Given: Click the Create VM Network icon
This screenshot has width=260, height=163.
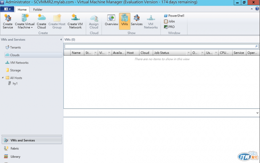Looking at the screenshot, I should click(75, 21).
